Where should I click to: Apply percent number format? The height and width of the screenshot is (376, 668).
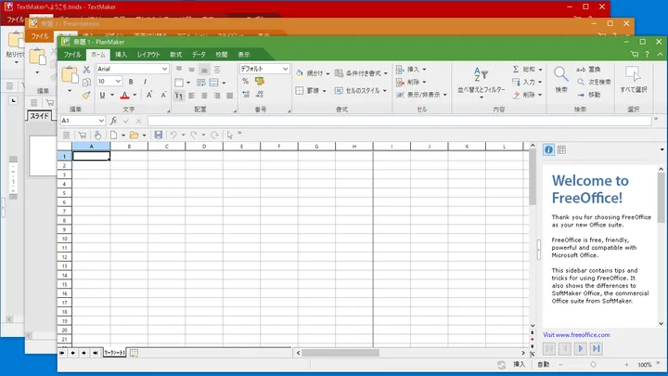(x=245, y=82)
